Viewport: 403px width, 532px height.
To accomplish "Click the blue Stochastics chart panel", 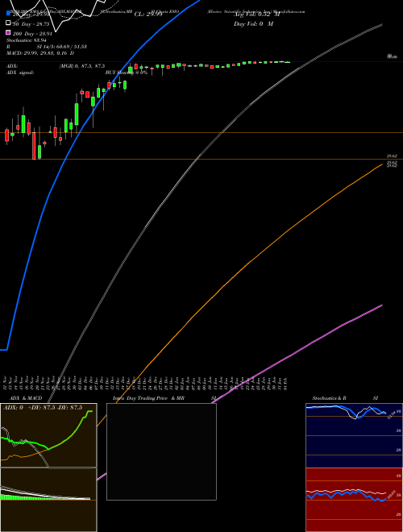I will pos(354,435).
